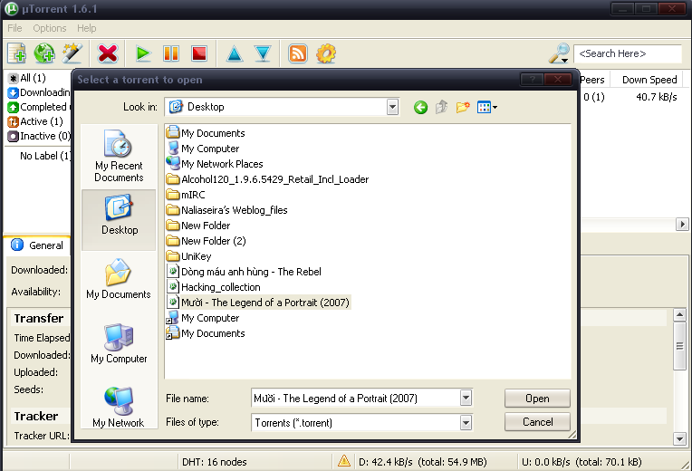Click the warning triangle in status bar

pyautogui.click(x=344, y=461)
